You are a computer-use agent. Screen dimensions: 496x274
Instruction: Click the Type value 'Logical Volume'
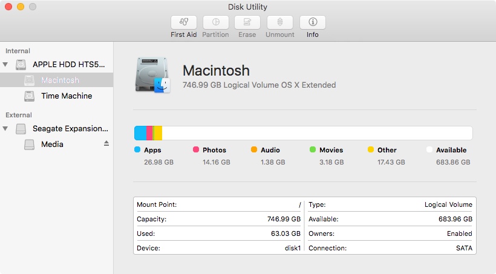click(448, 204)
